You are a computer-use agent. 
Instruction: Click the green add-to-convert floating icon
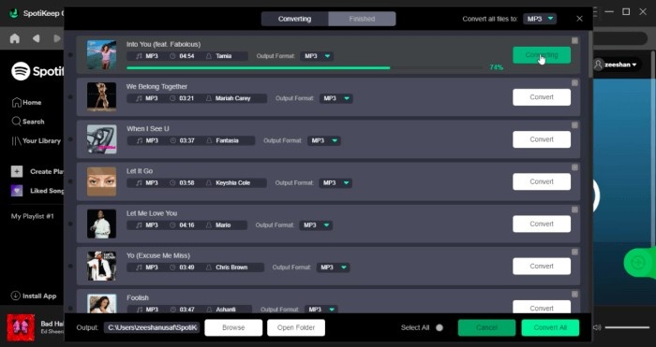point(638,262)
